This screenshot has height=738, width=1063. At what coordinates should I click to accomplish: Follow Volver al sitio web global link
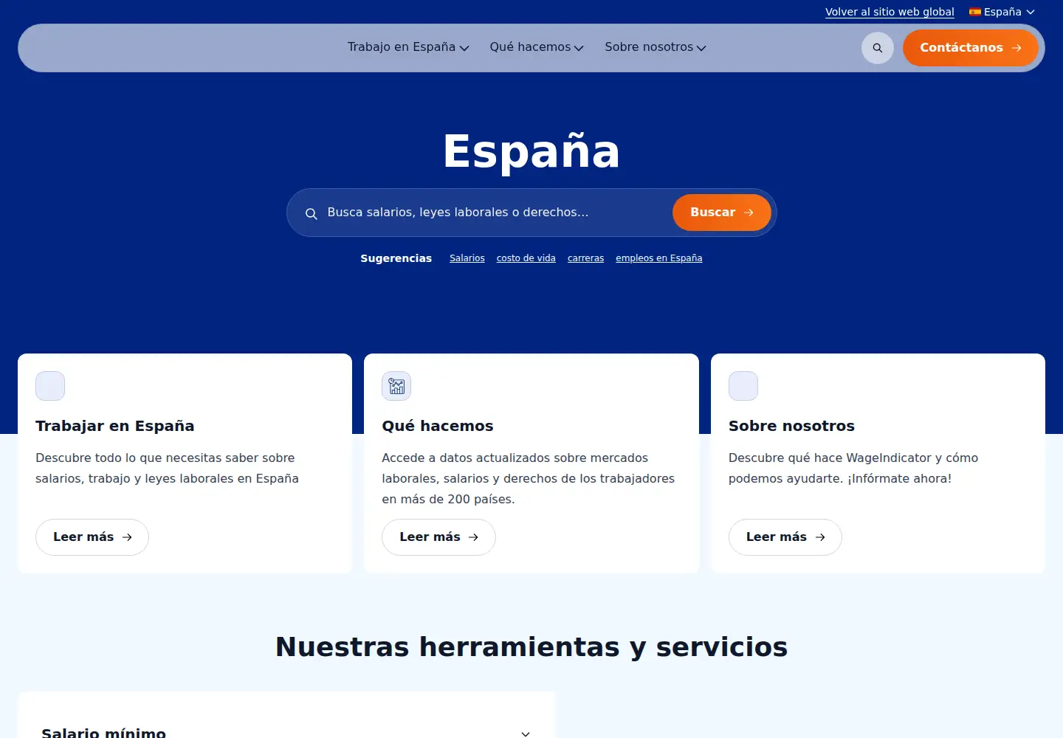[x=890, y=12]
